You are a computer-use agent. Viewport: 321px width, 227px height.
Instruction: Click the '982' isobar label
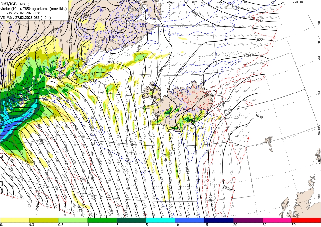27,162
